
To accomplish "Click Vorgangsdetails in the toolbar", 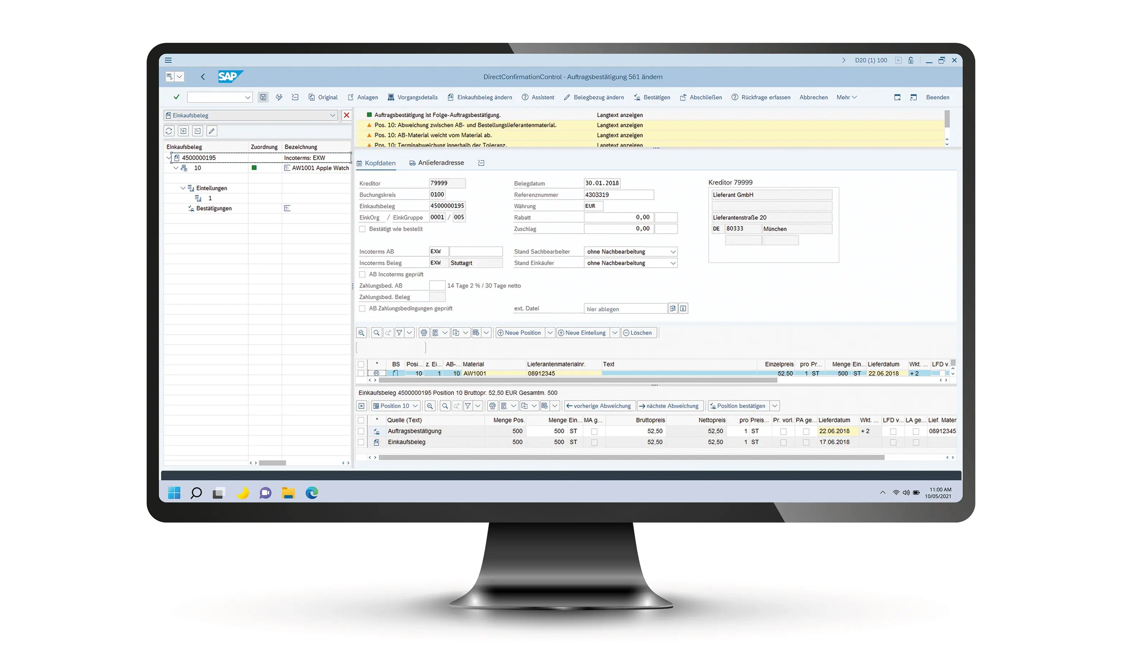I will 413,97.
